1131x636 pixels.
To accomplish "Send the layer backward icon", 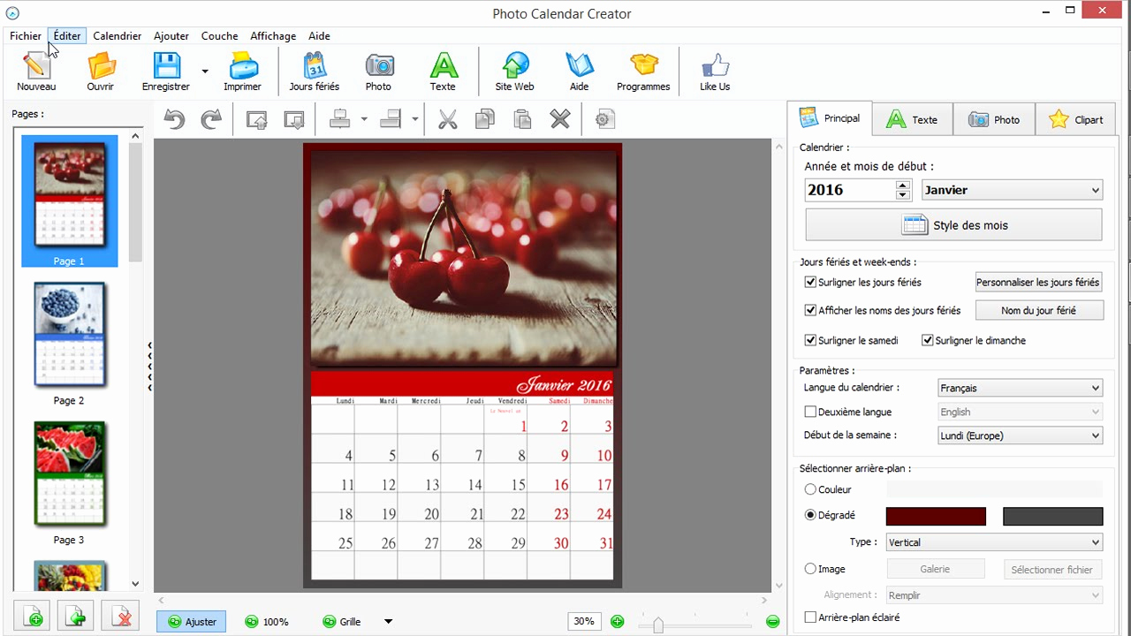I will 293,119.
